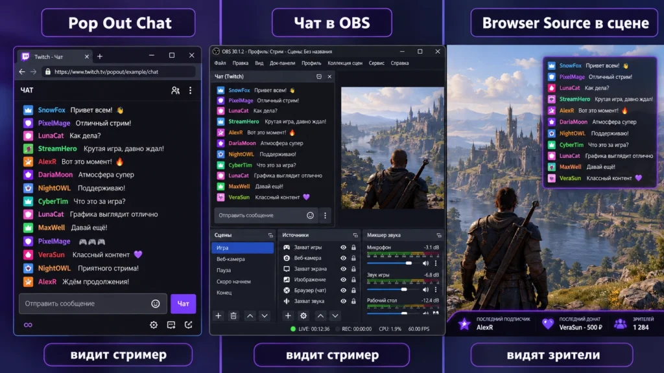664x373 pixels.
Task: Click chat bubble icon at pop-out chat bottom
Action: (171, 325)
